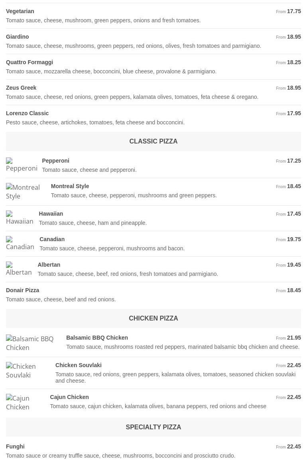
Task: Select the Albertan pizza thumbnail
Action: click(19, 269)
